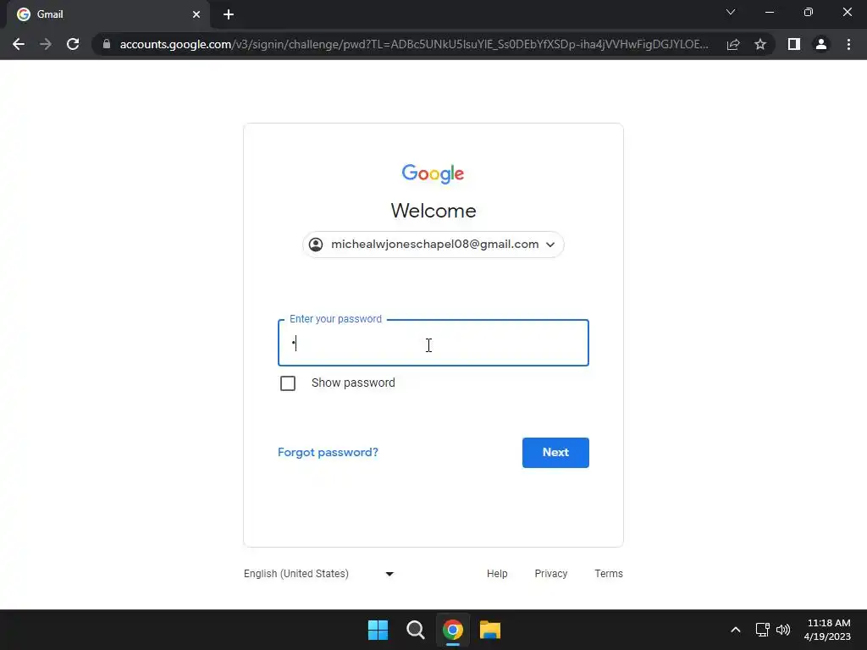
Task: Open File Explorer from the taskbar
Action: point(490,630)
